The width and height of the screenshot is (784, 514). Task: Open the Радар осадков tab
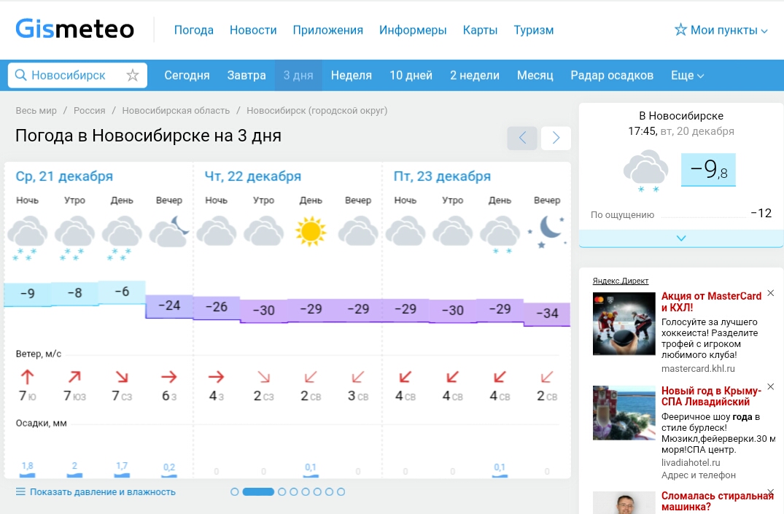tap(612, 75)
